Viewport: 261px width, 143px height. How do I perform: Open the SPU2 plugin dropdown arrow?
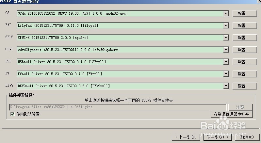(x=226, y=38)
